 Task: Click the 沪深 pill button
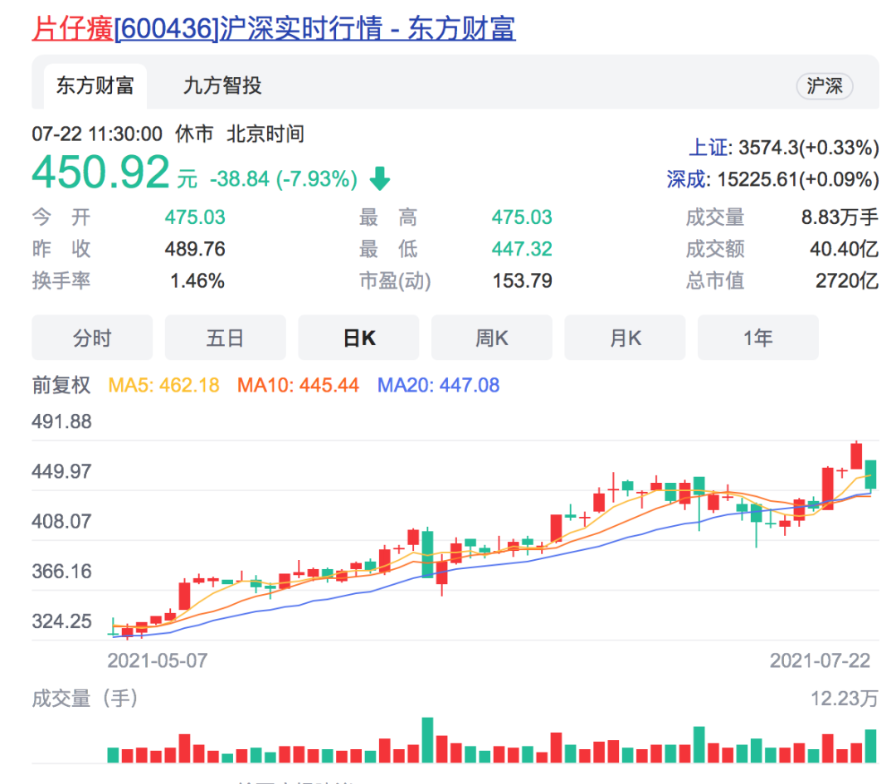(824, 86)
